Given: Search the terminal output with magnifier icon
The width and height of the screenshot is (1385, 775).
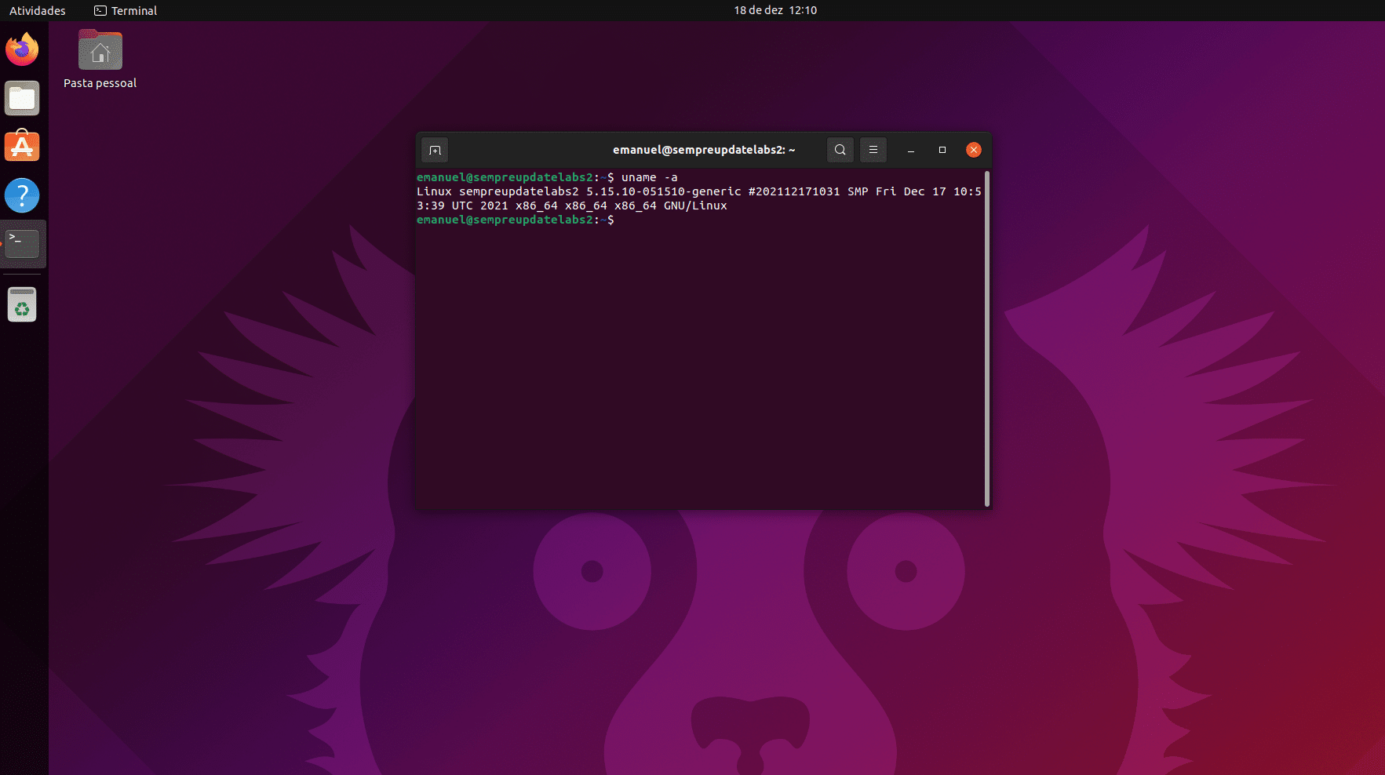Looking at the screenshot, I should click(x=840, y=150).
